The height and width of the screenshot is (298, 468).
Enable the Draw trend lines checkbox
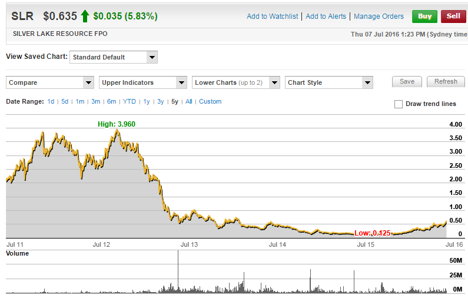point(399,104)
